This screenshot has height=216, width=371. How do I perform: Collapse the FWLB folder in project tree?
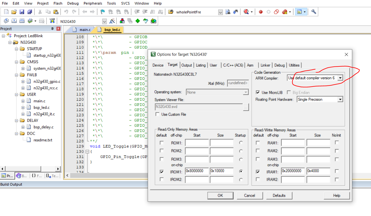[16, 75]
